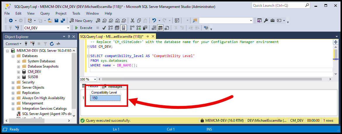Open the 100 % zoom dropdown
Image resolution: width=342 pixels, height=134 pixels.
tap(95, 80)
